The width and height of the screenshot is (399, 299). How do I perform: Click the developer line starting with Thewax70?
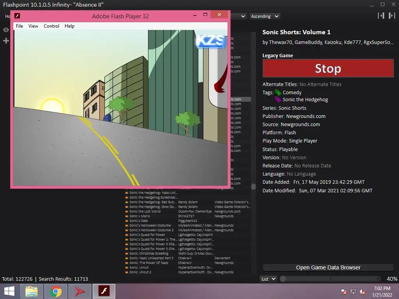coord(328,42)
